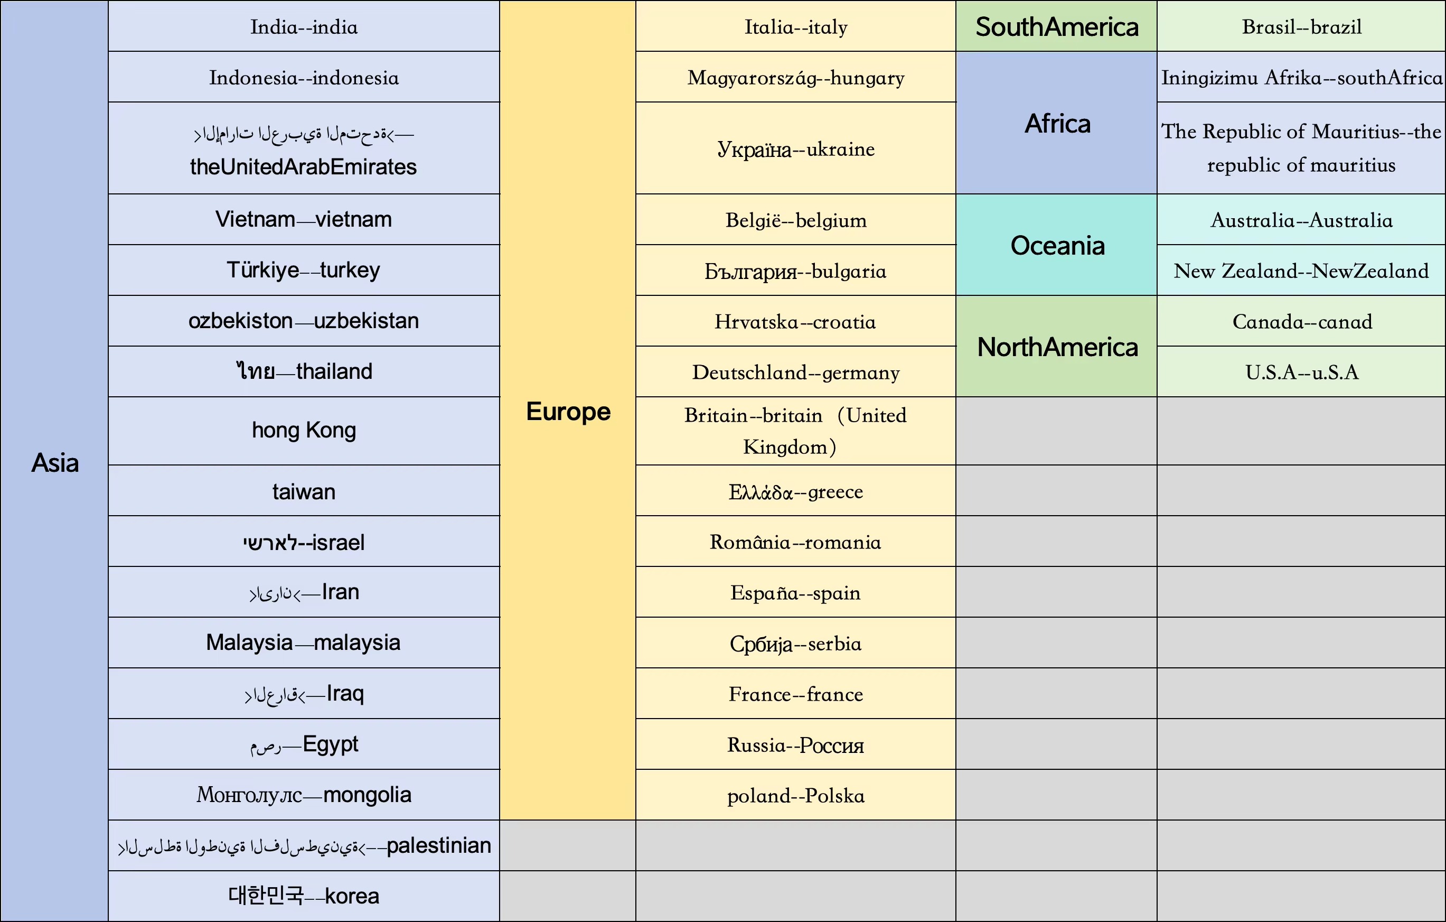Select the Deutschland--germany entry

(796, 372)
